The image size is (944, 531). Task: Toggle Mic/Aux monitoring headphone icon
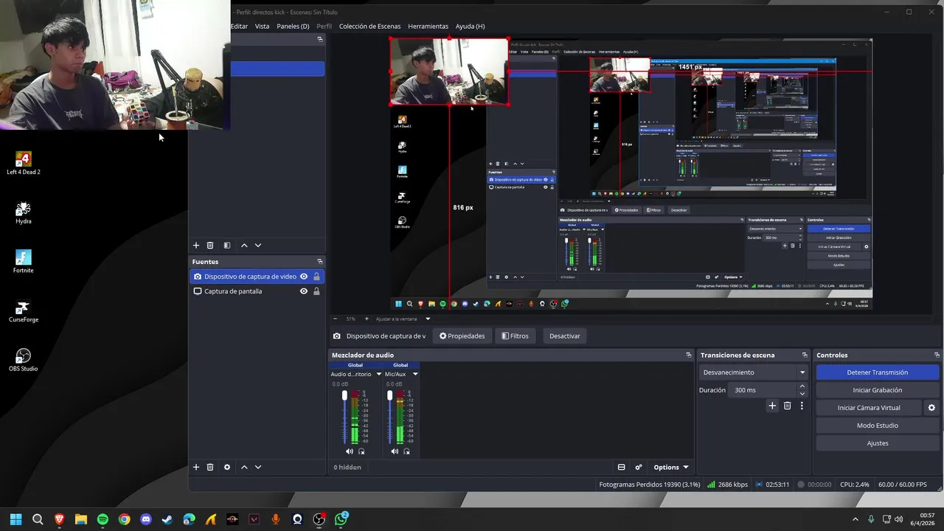pyautogui.click(x=406, y=451)
